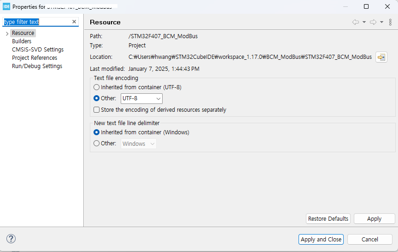Open CMSIS-SVD Settings page

coord(38,50)
